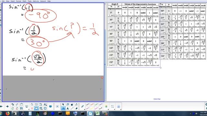Insert a table with the table icon
The width and height of the screenshot is (207, 116).
click(x=41, y=108)
